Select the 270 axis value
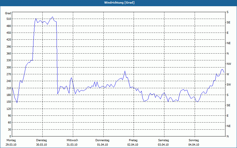 point(9,74)
